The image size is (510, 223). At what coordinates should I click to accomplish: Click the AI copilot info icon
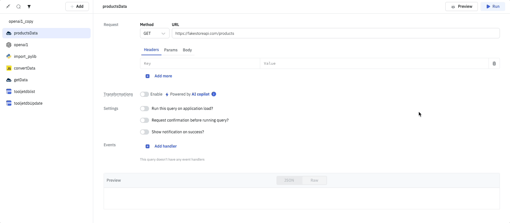tap(214, 94)
